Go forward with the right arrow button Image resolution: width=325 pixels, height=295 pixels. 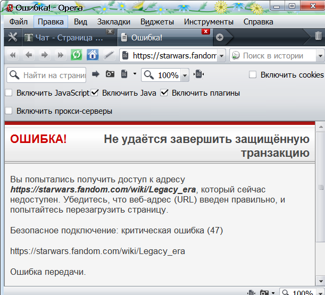44,55
